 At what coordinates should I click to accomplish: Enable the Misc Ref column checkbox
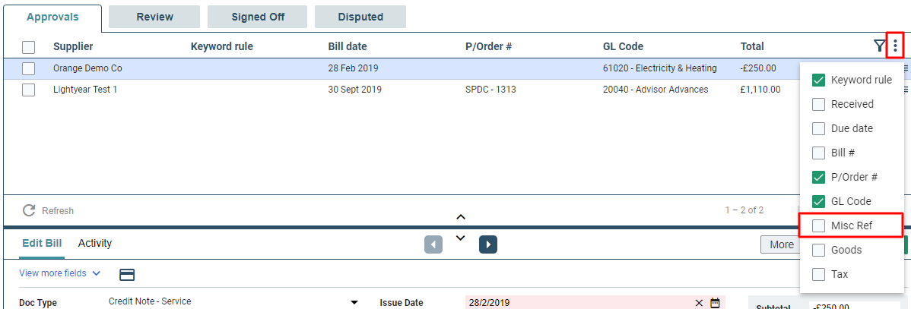tap(819, 225)
